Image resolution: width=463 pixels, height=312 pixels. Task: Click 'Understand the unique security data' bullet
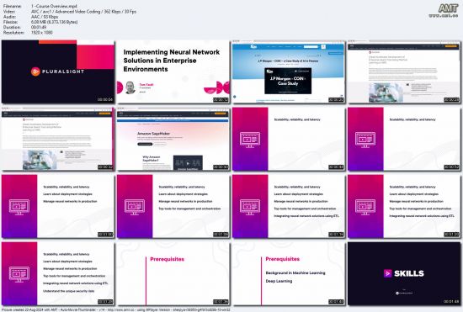pos(69,291)
